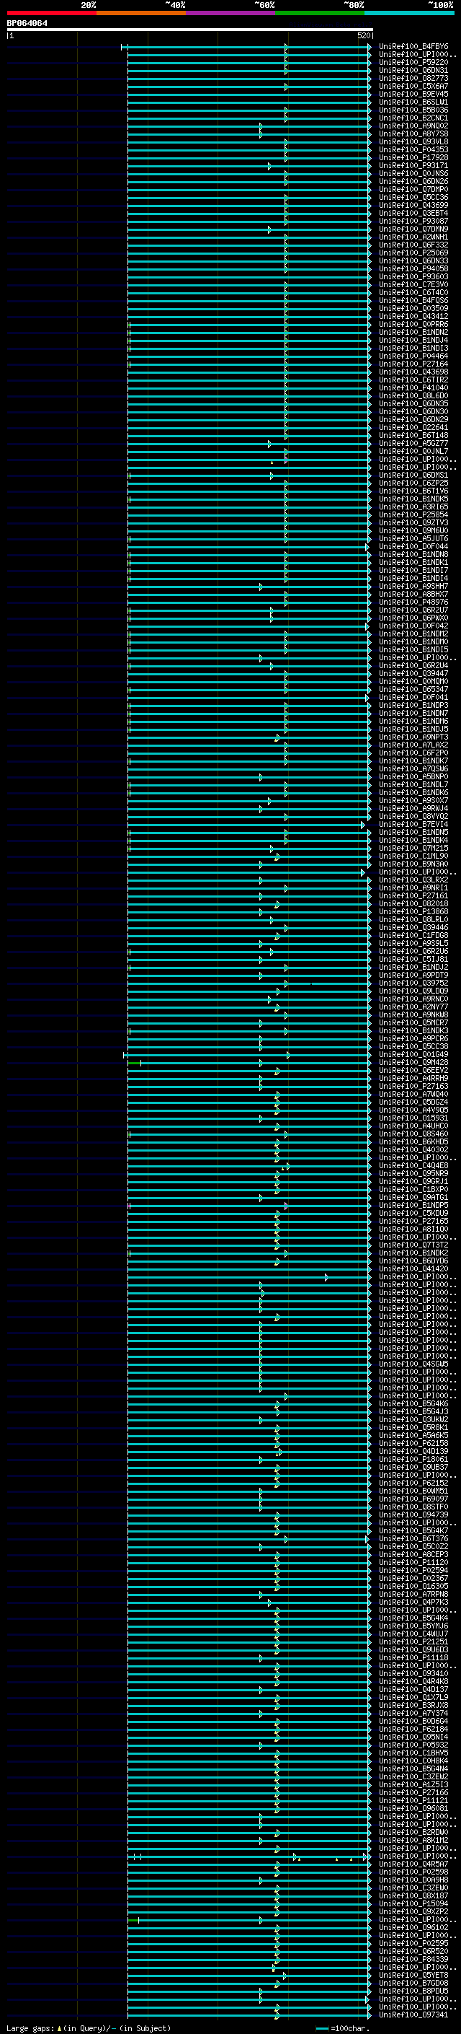This screenshot has height=2034, width=461.
Task: Click the green ~80% identity legend bar
Action: pyautogui.click(x=320, y=13)
